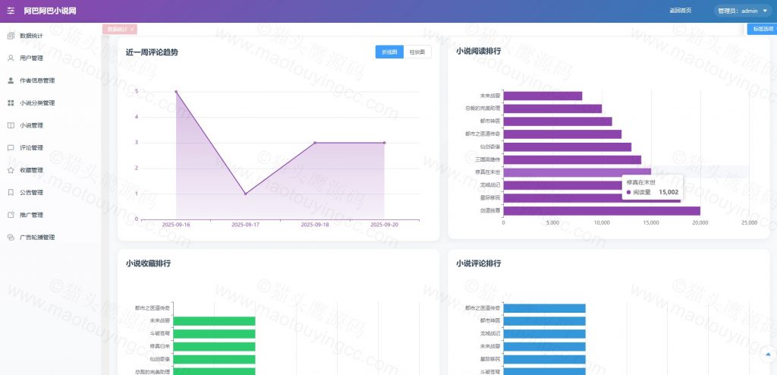Click the 广告轮播管理 icon

(x=11, y=237)
